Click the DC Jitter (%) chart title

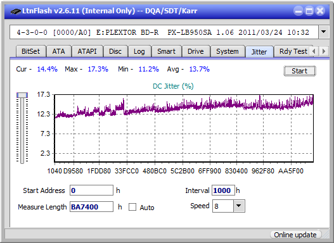pos(173,86)
